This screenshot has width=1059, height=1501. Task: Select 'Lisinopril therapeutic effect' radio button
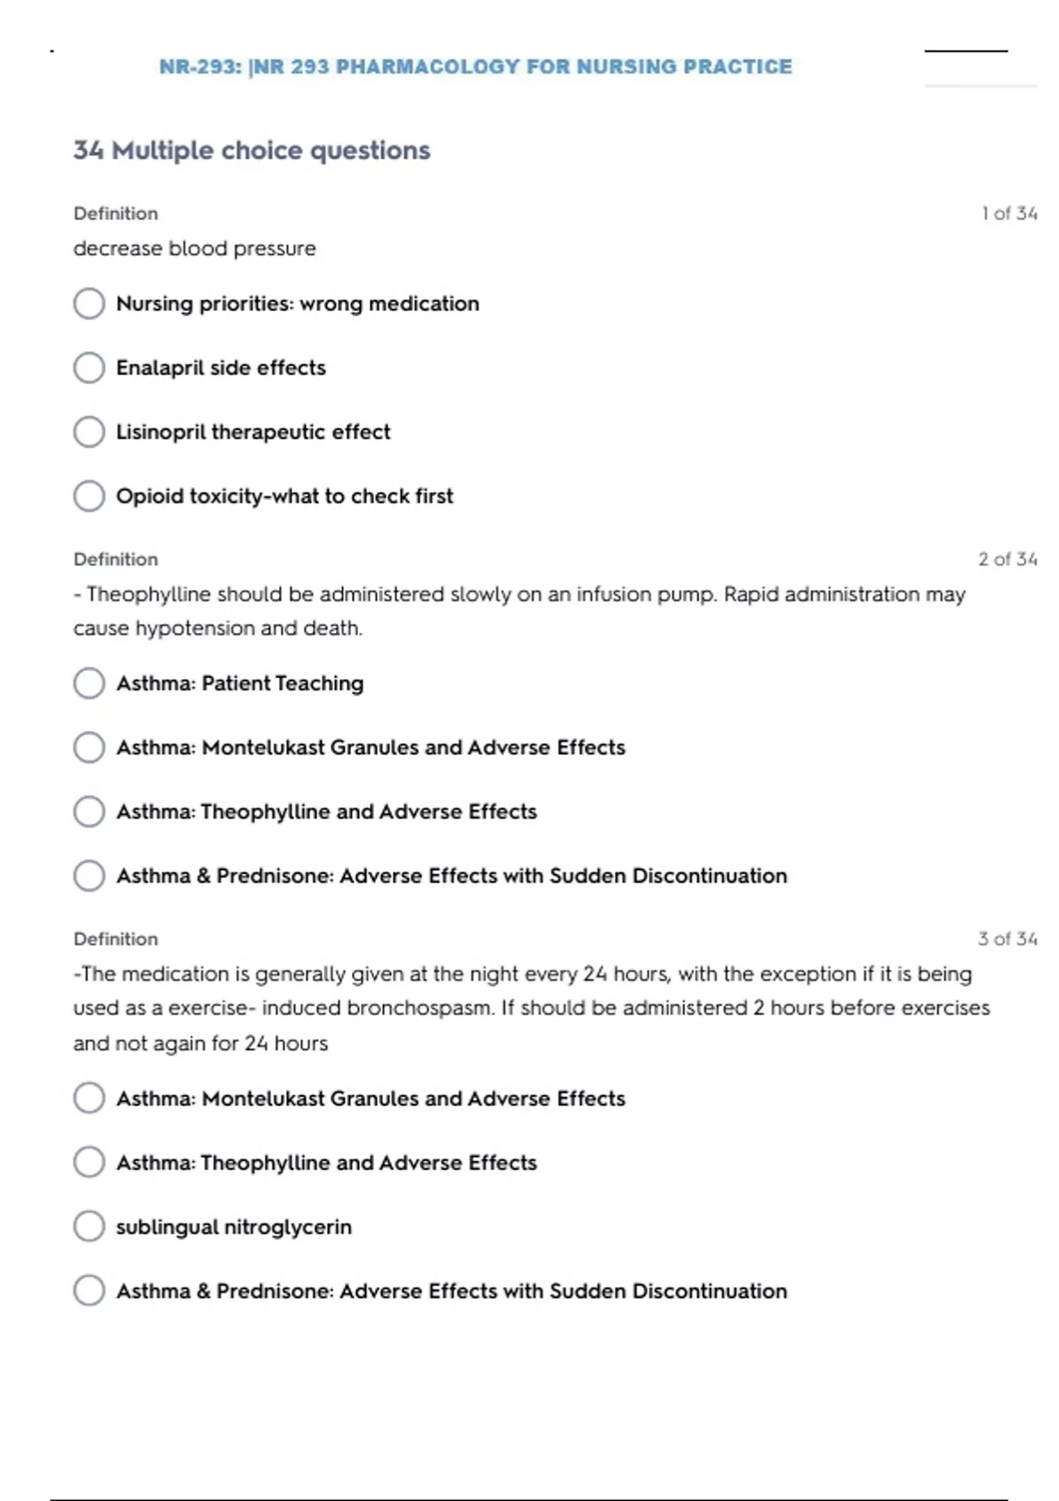pos(89,433)
